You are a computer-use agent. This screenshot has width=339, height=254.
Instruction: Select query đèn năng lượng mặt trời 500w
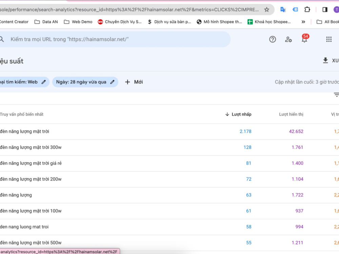tap(31, 243)
